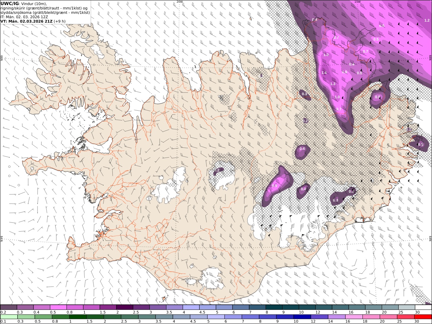Click the '4.5' label under the snowfall scale
The width and height of the screenshot is (432, 324).
pyautogui.click(x=202, y=312)
